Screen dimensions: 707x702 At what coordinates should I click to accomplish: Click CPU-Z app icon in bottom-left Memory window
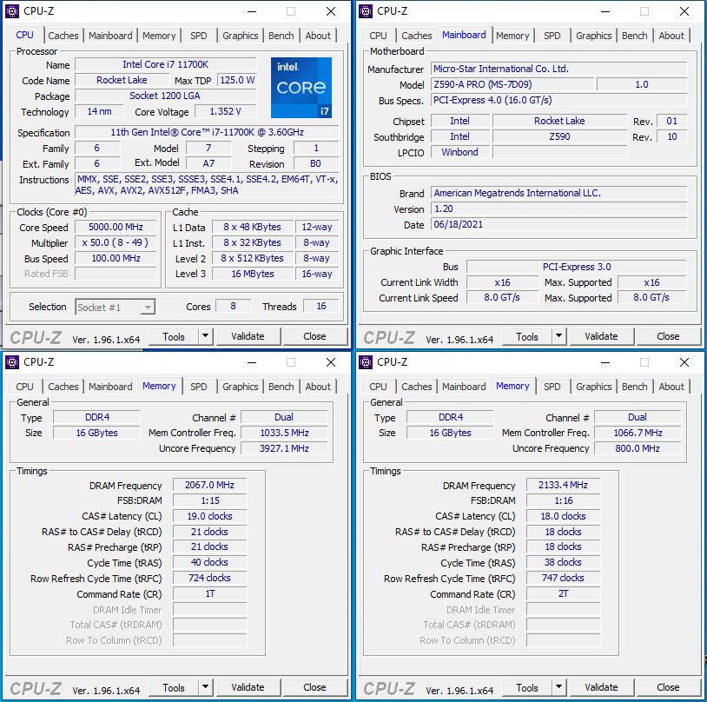tap(12, 361)
